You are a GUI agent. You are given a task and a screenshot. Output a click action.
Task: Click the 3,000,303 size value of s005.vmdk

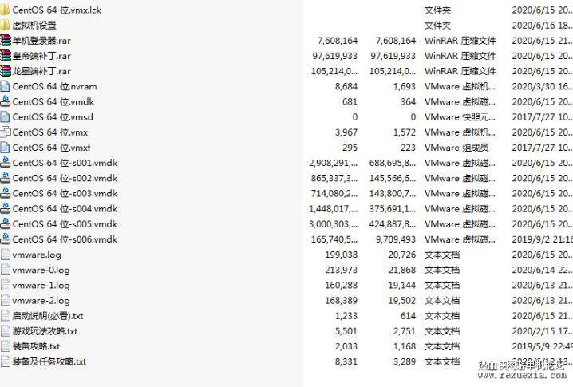[333, 224]
